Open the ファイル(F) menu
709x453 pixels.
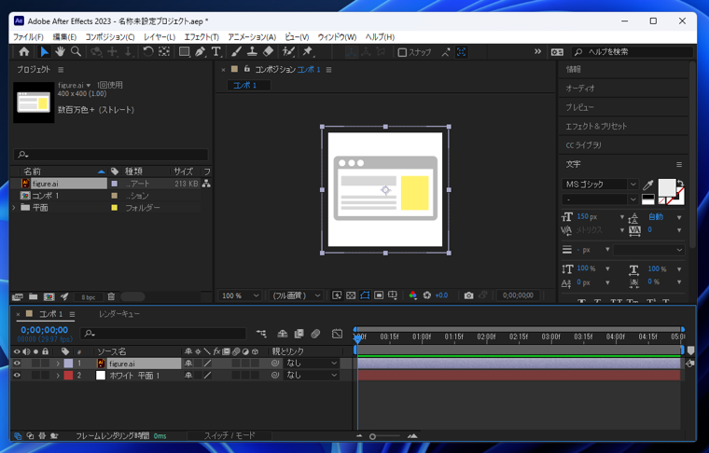[28, 37]
